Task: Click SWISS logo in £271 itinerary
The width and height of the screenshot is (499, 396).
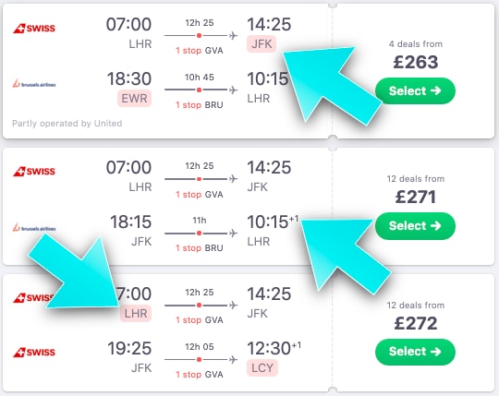Action: 34,172
